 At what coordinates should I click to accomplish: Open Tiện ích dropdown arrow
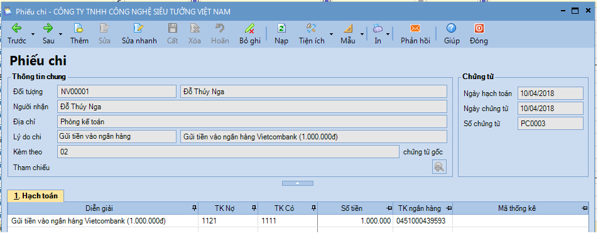[x=331, y=34]
